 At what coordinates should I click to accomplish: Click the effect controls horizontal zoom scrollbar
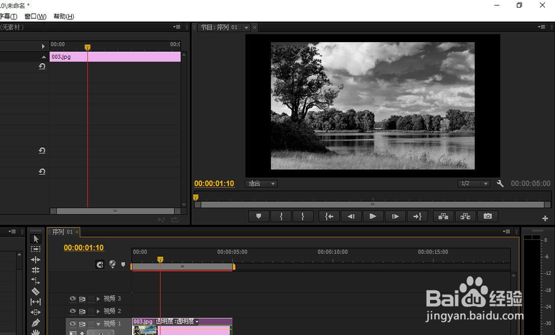115,211
